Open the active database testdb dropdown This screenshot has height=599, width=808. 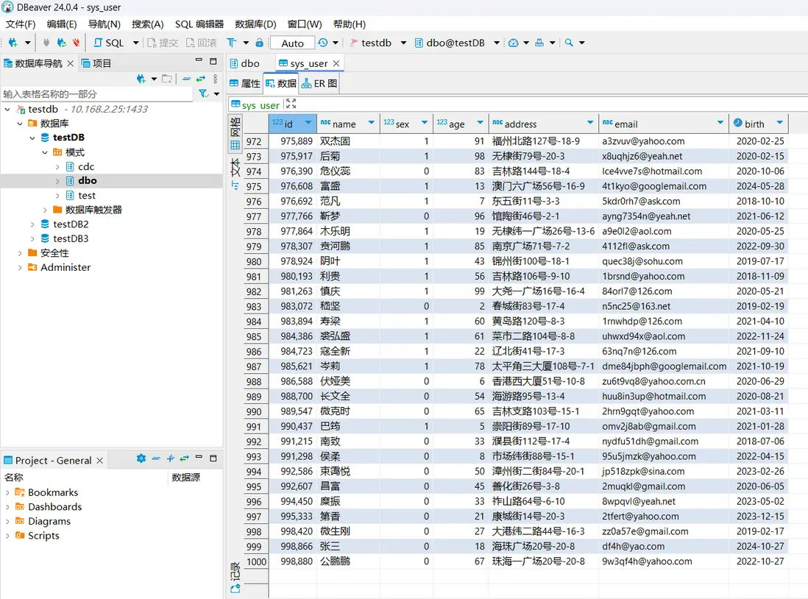point(378,43)
